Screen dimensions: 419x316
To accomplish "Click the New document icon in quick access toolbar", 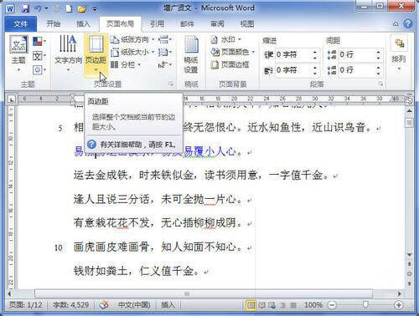I will (69, 8).
